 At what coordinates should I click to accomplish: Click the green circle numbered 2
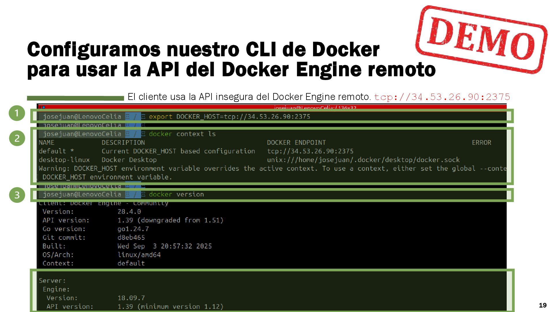click(17, 138)
